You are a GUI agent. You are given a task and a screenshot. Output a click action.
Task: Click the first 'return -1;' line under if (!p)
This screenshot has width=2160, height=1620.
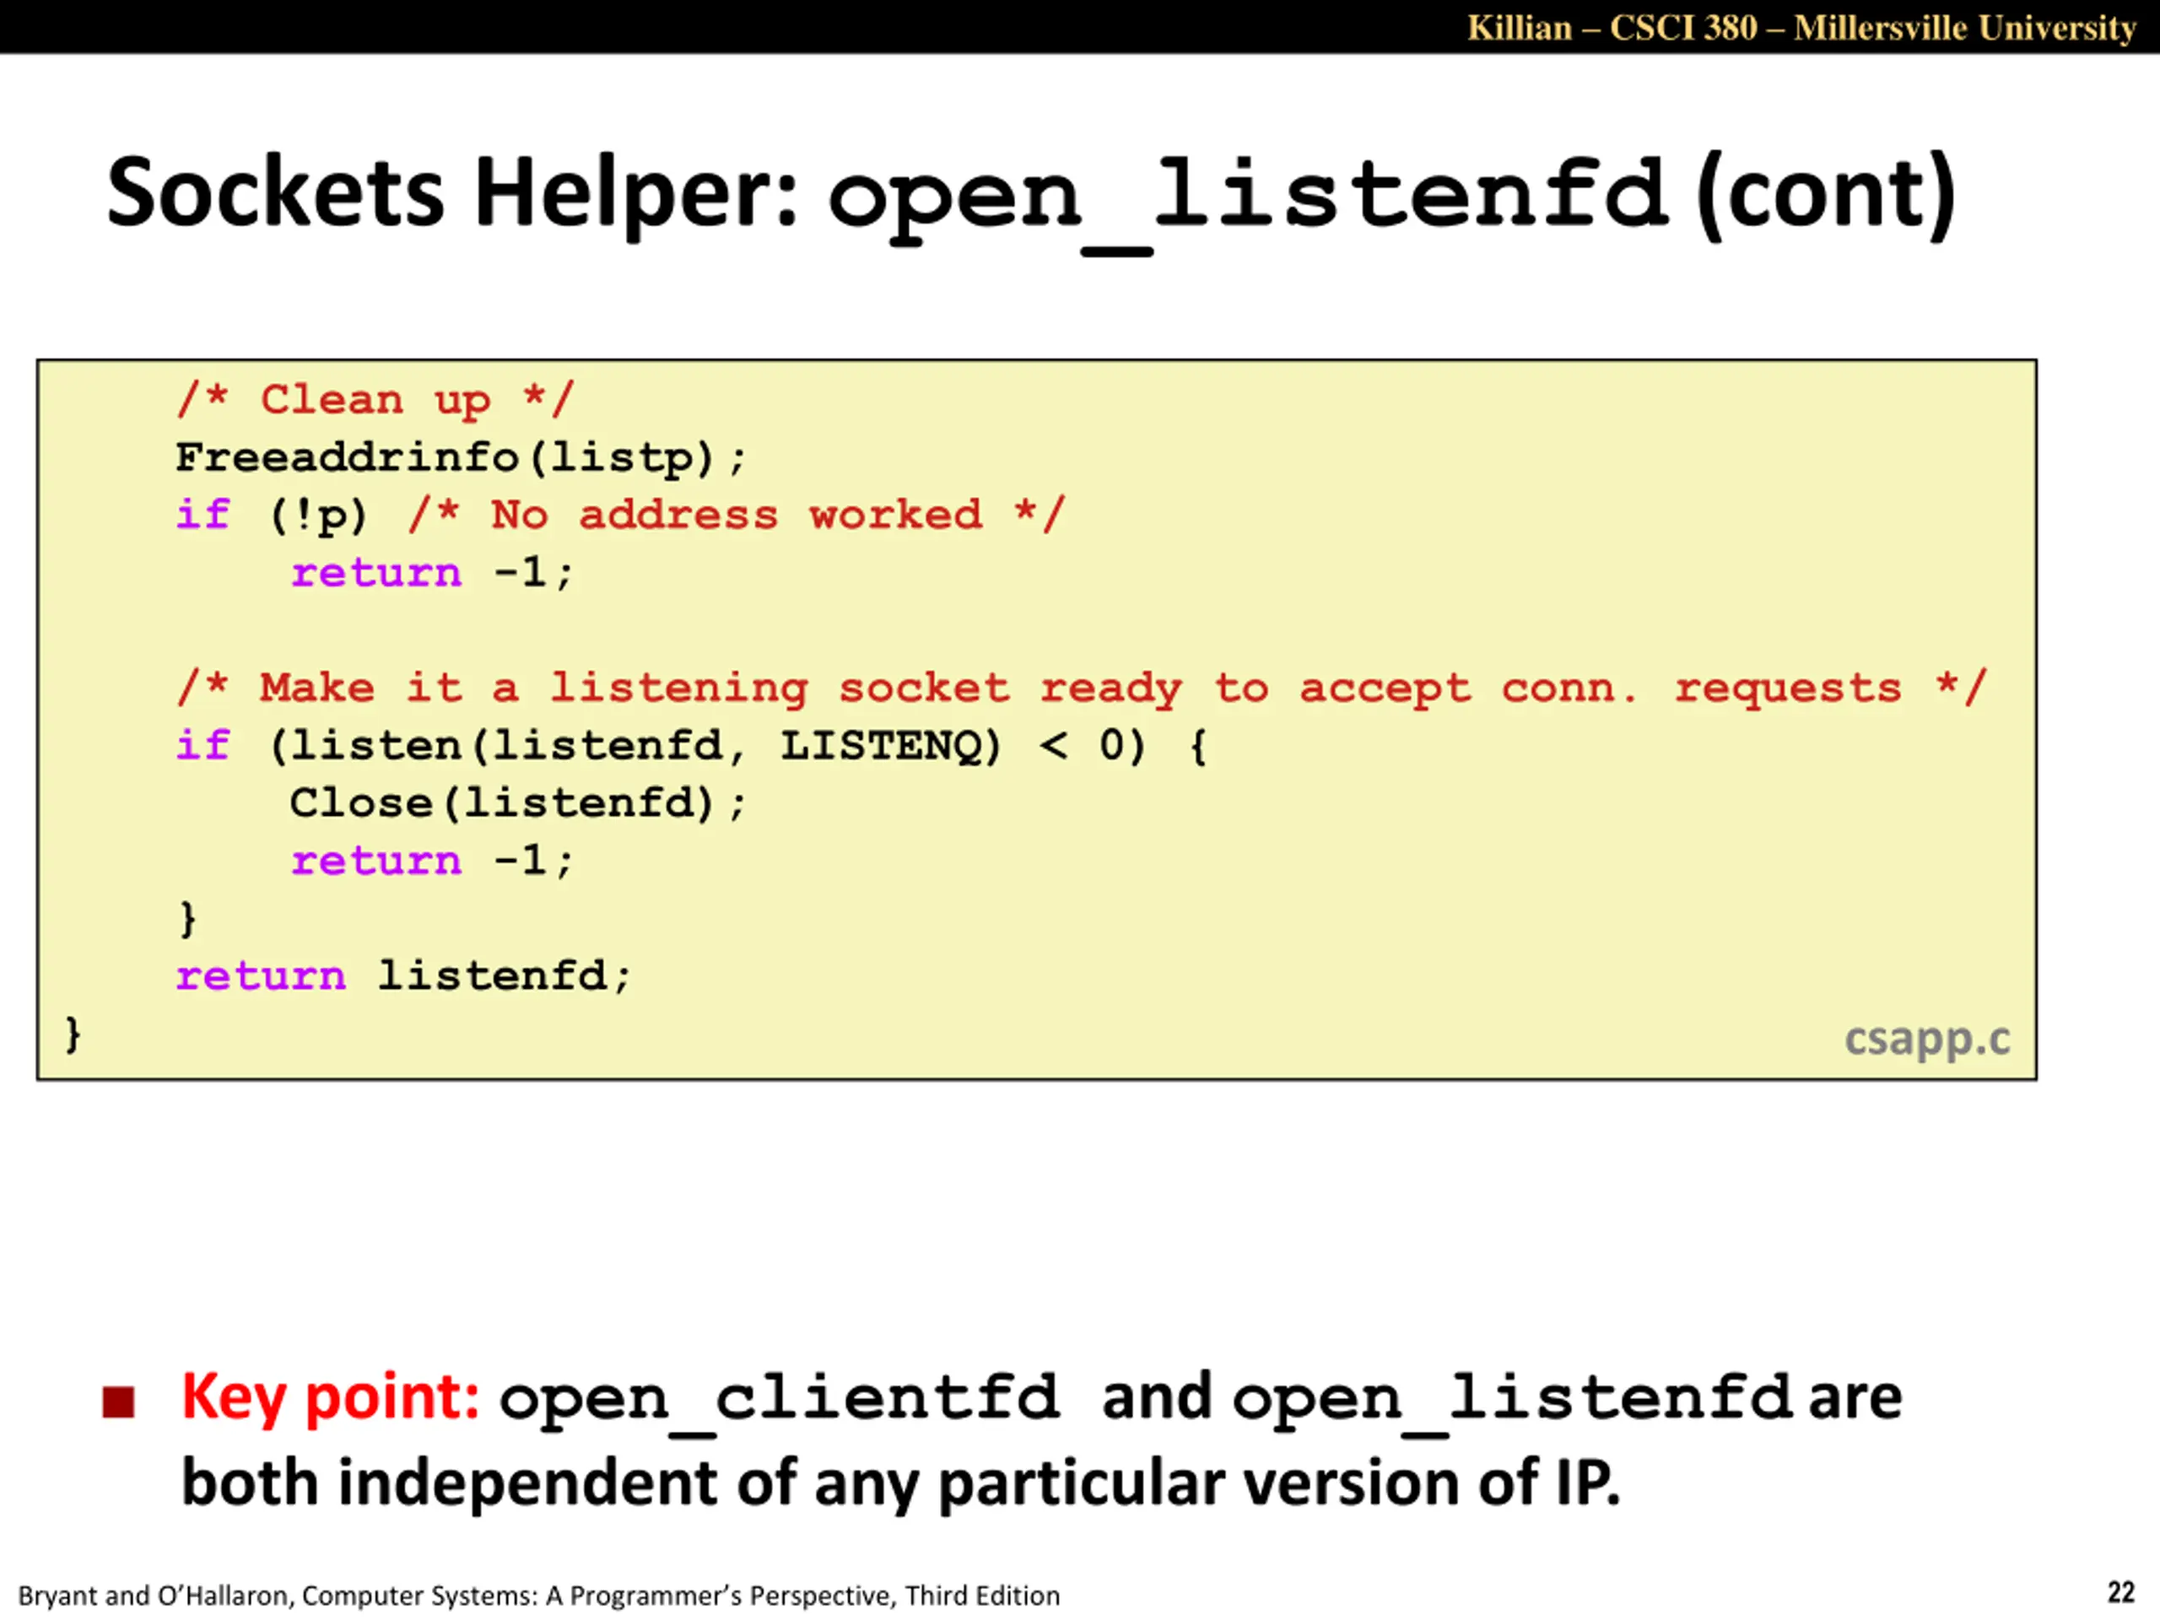pos(433,572)
